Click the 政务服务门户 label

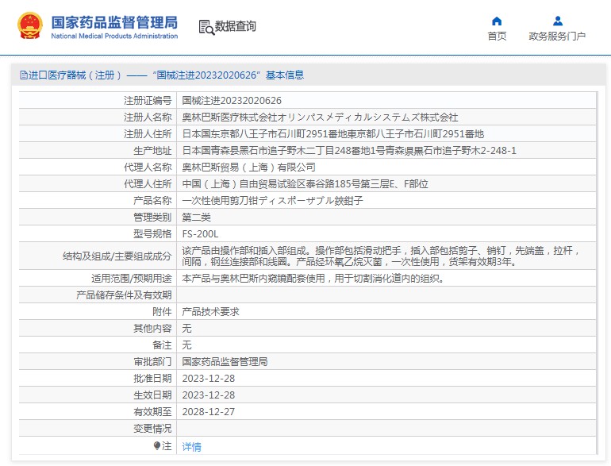(557, 37)
